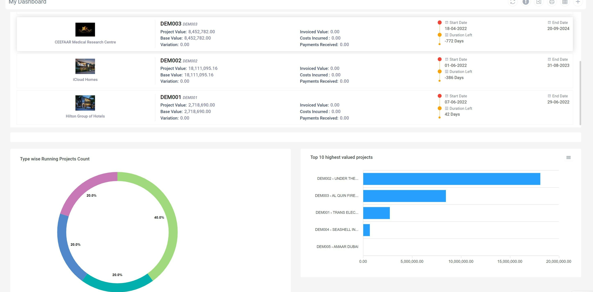The width and height of the screenshot is (593, 292).
Task: Click the iCloud Homes project thumbnail
Action: [85, 66]
